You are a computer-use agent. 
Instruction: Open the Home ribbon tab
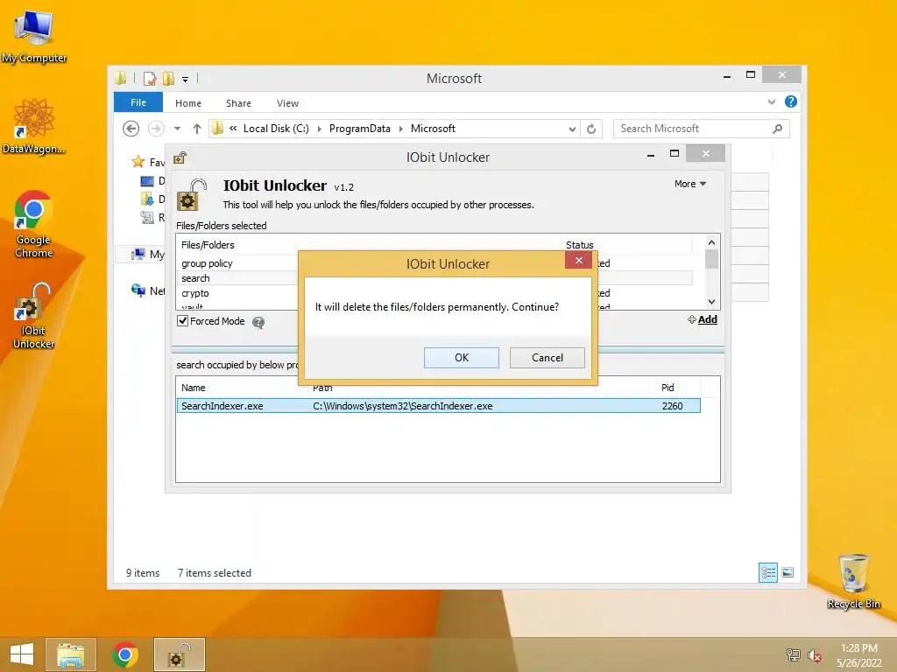click(188, 103)
